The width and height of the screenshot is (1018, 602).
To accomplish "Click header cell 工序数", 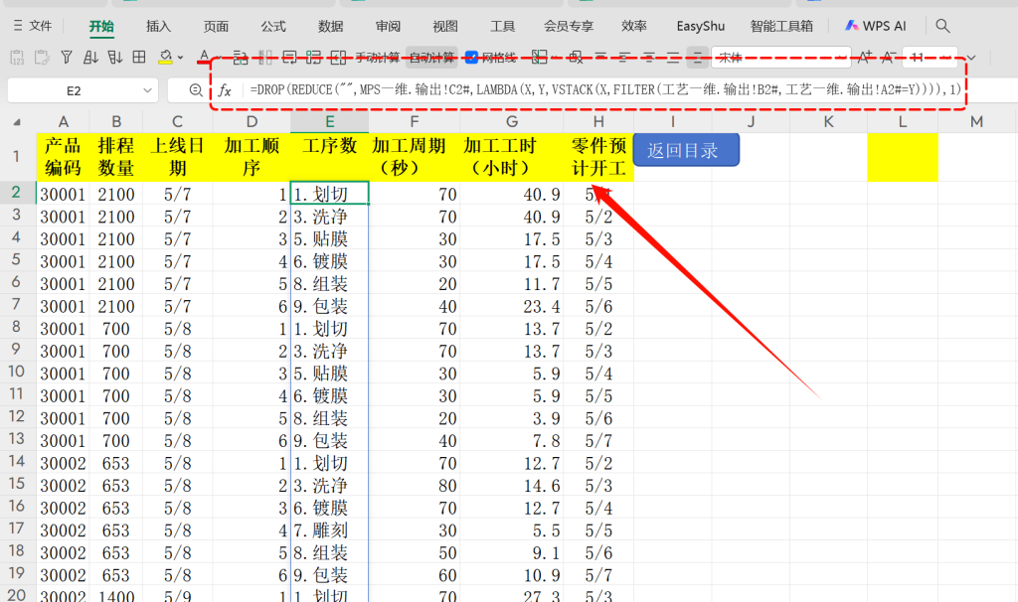I will 329,157.
